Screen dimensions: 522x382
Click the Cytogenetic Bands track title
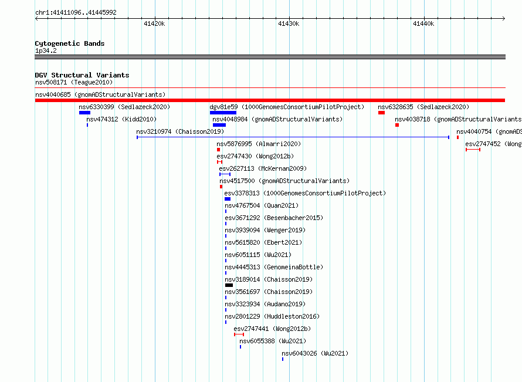70,43
